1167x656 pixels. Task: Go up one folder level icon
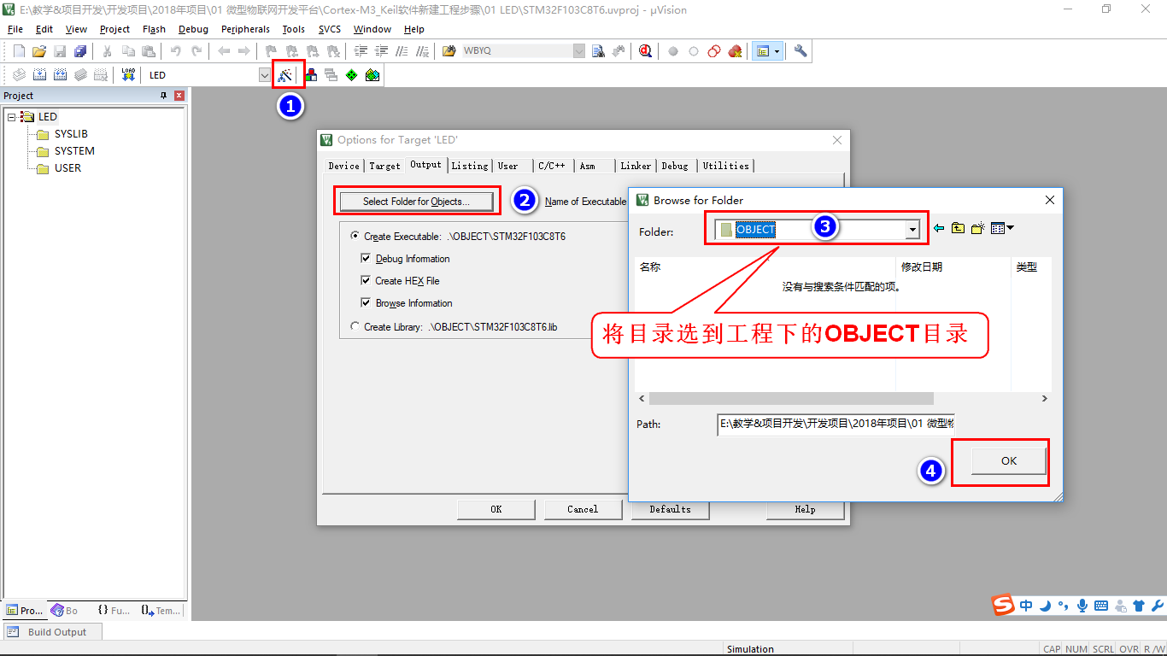(958, 228)
